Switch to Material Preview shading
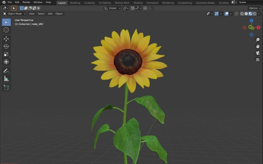 (x=250, y=14)
